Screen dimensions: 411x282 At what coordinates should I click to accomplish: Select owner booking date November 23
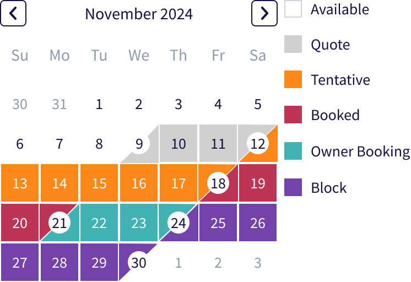click(139, 223)
